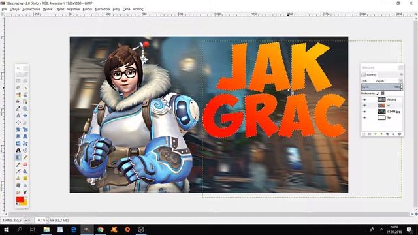Create a new layer group button
Viewport: 418px width, 235px height.
[370, 134]
